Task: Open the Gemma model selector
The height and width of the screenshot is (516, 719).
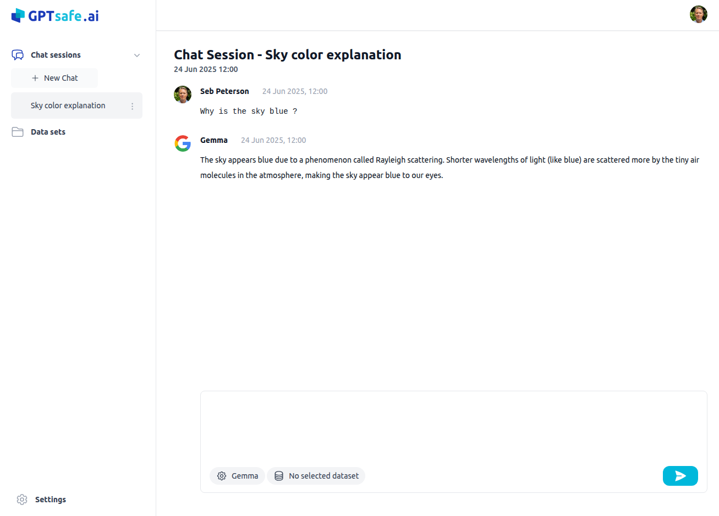Action: click(237, 476)
